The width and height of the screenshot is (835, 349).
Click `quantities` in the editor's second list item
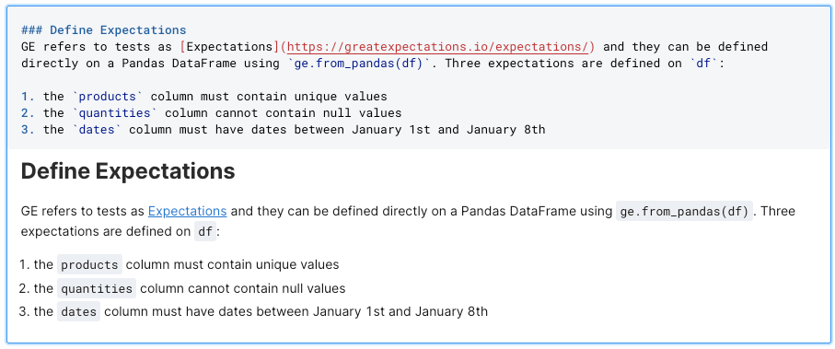click(x=114, y=113)
